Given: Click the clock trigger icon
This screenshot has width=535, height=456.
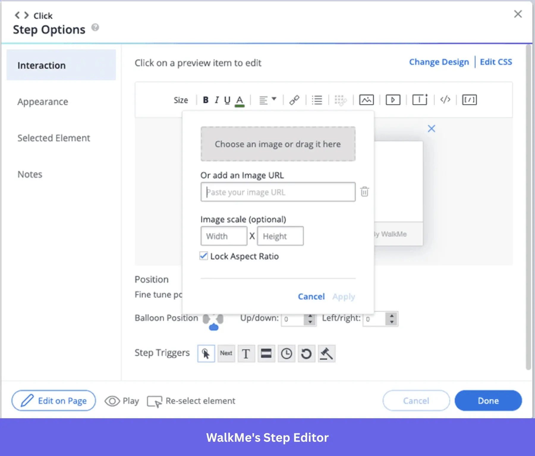Looking at the screenshot, I should click(287, 353).
